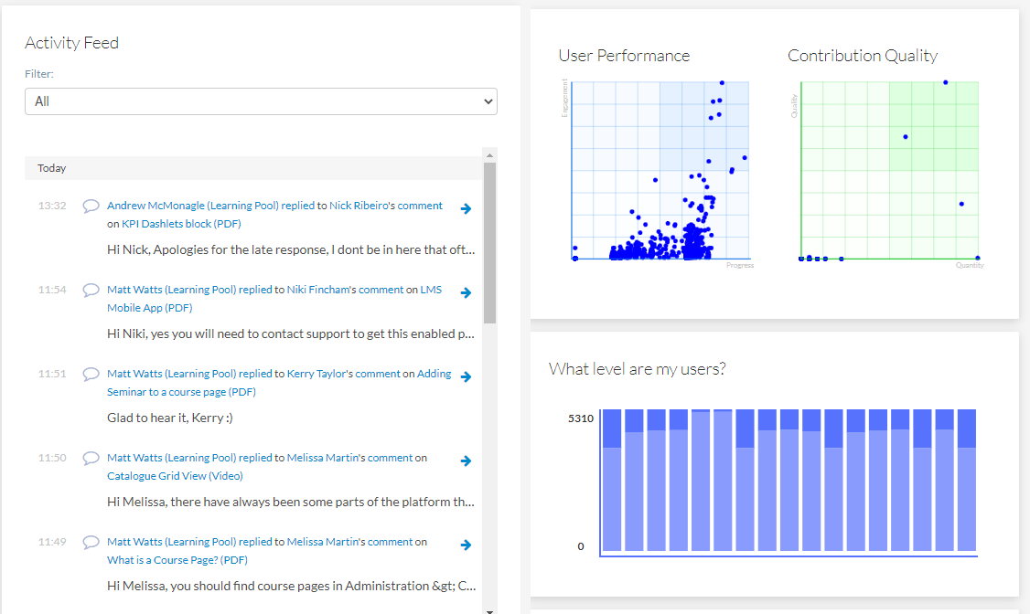Click the activity feed scrollbar thumb
Screen dimensions: 1030x614
pos(489,242)
